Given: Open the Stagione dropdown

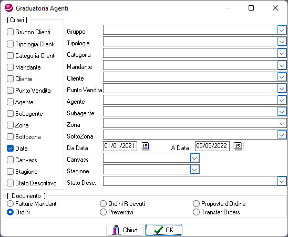Looking at the screenshot, I should [194, 170].
